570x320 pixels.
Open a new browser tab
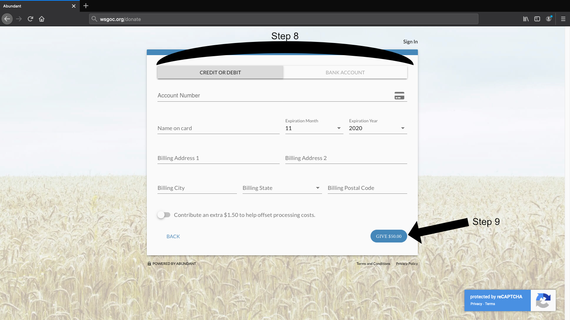click(86, 6)
